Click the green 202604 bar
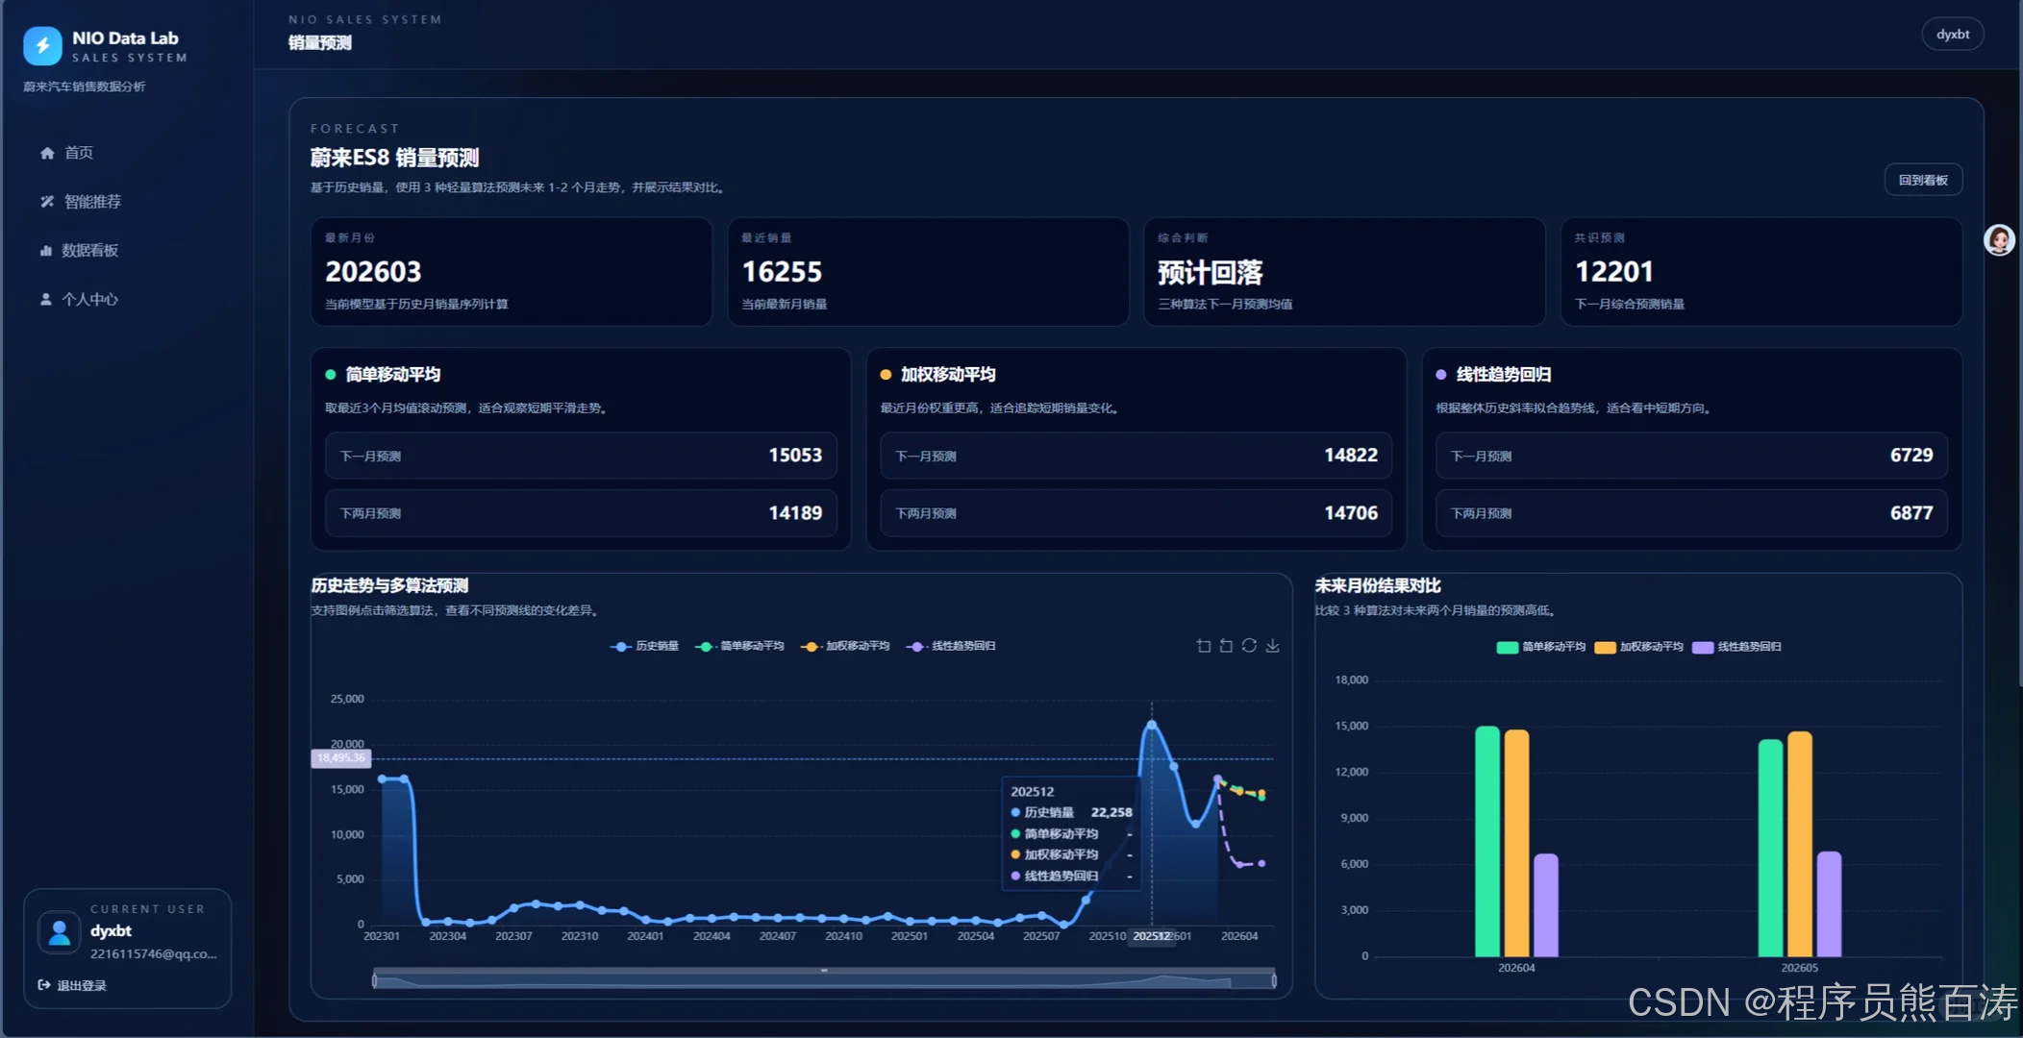This screenshot has width=2023, height=1038. coord(1487,841)
